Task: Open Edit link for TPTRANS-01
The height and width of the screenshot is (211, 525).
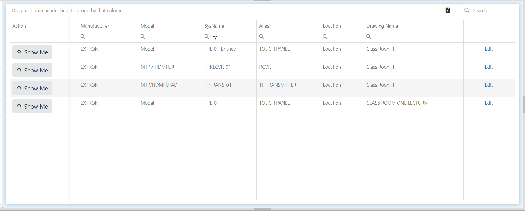Action: click(x=489, y=85)
